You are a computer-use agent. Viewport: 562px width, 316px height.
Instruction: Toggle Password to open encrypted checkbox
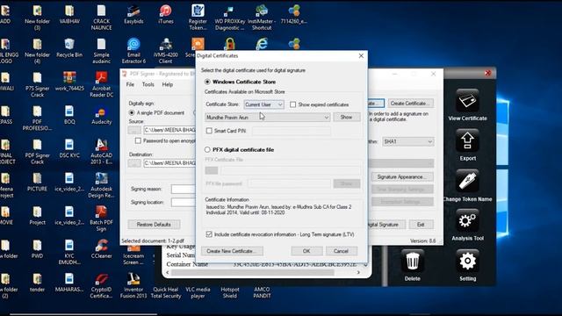point(138,140)
